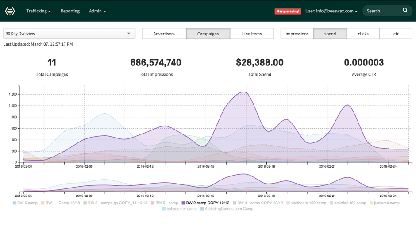The image size is (416, 230).
Task: Switch to the Line Items tab
Action: [x=252, y=34]
